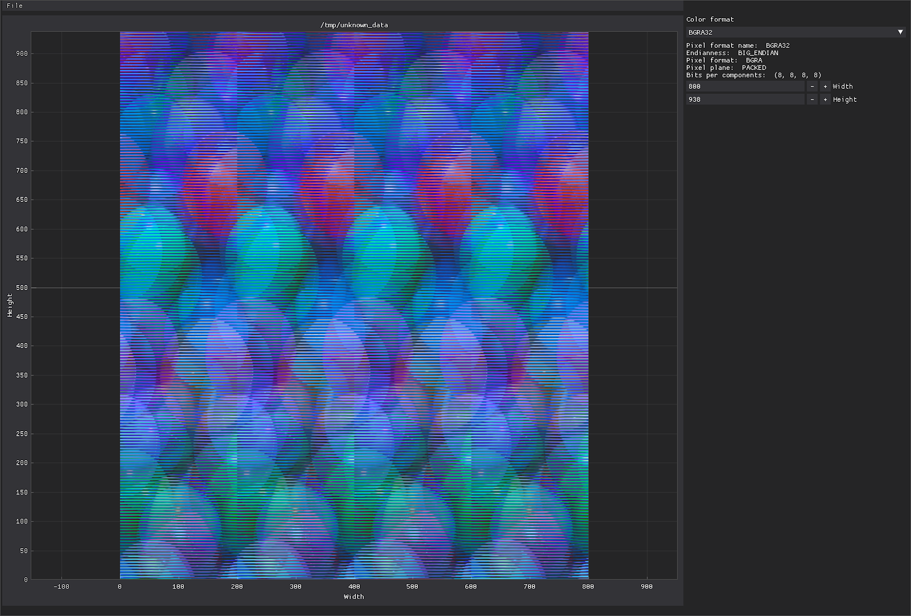Decrease Width with the minus button
The width and height of the screenshot is (911, 616).
[812, 86]
